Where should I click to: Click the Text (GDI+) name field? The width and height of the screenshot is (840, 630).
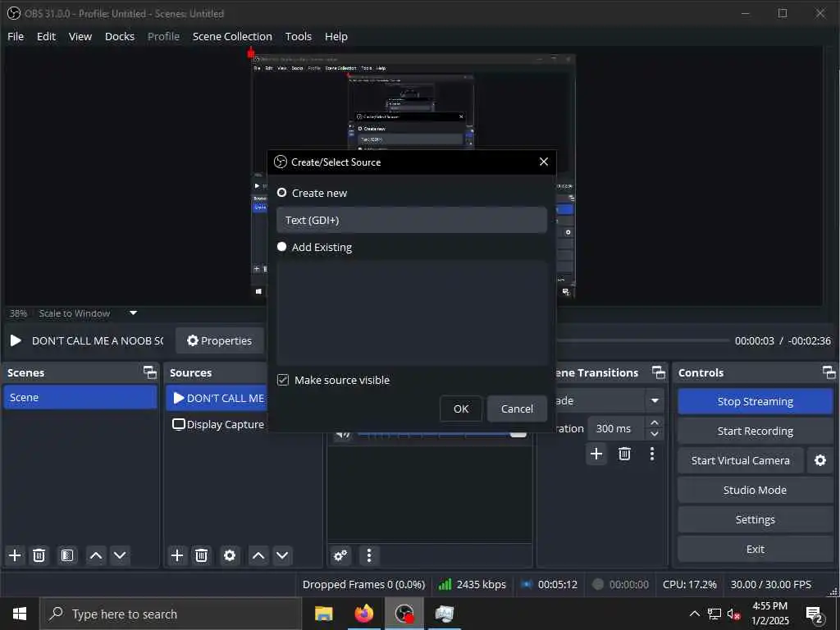click(412, 220)
